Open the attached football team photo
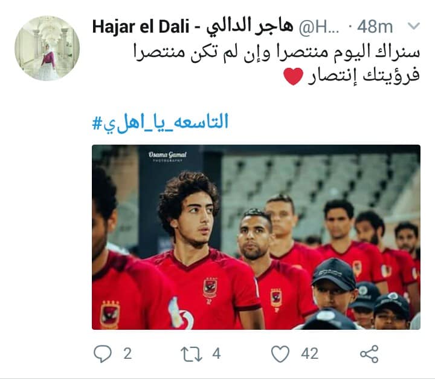The image size is (435, 380). tap(256, 237)
